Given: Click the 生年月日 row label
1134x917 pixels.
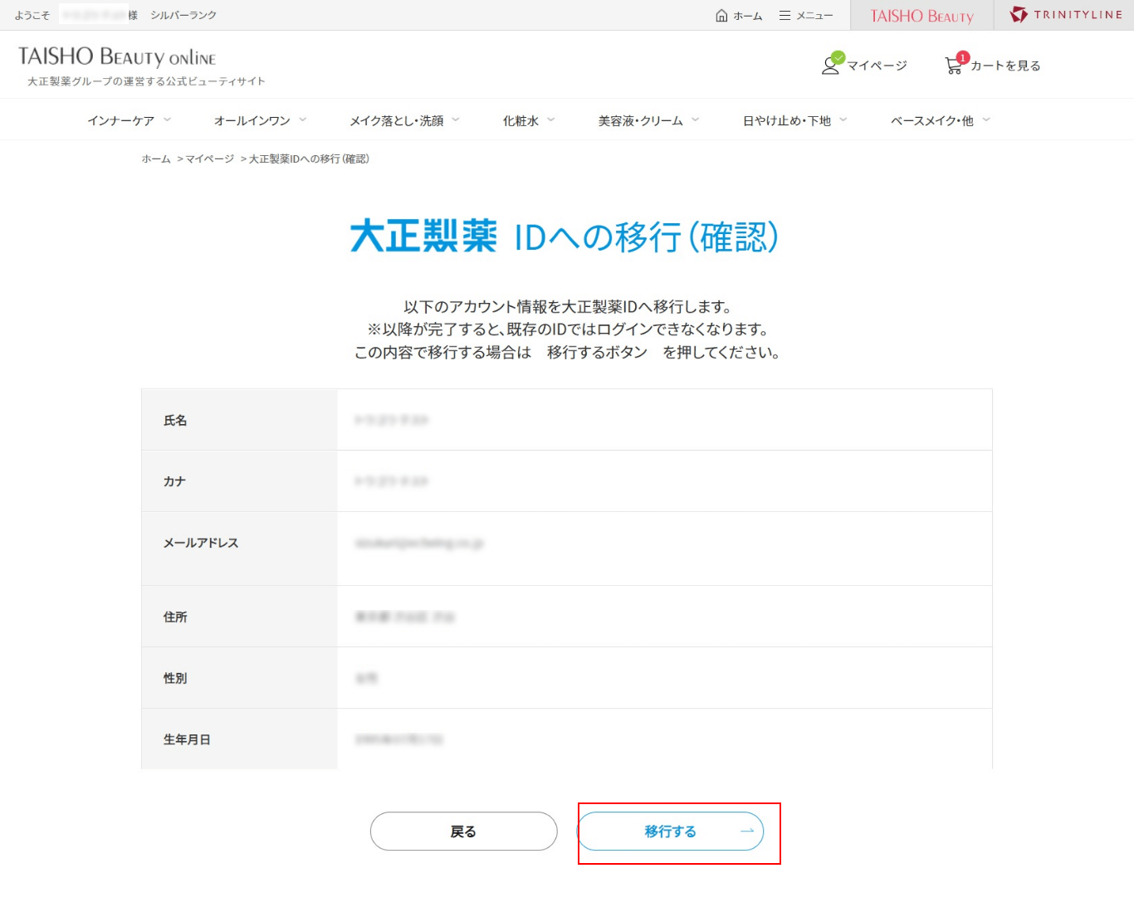Looking at the screenshot, I should [187, 739].
